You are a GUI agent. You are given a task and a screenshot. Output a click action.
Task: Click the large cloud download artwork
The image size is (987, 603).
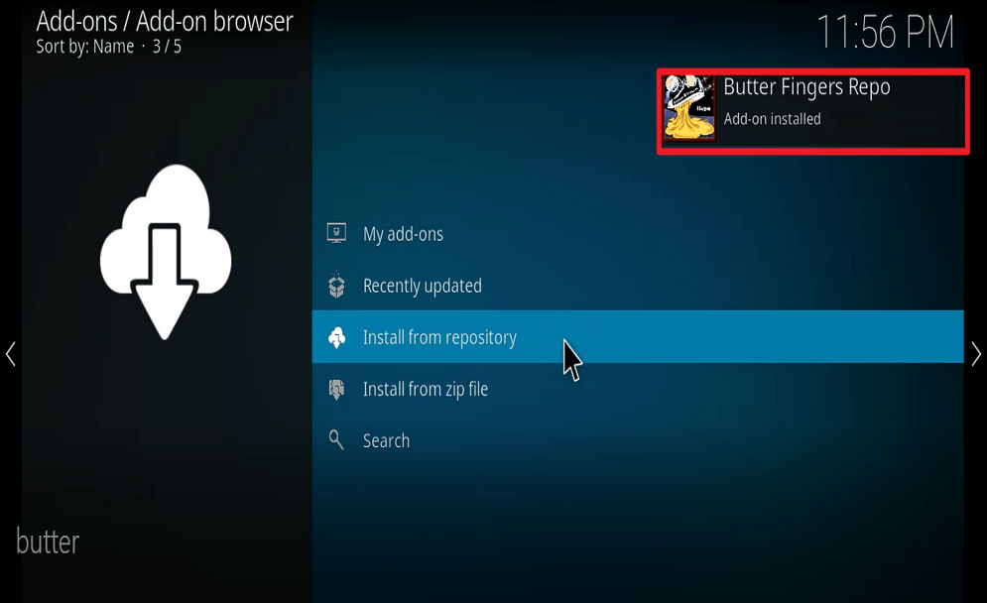[166, 252]
